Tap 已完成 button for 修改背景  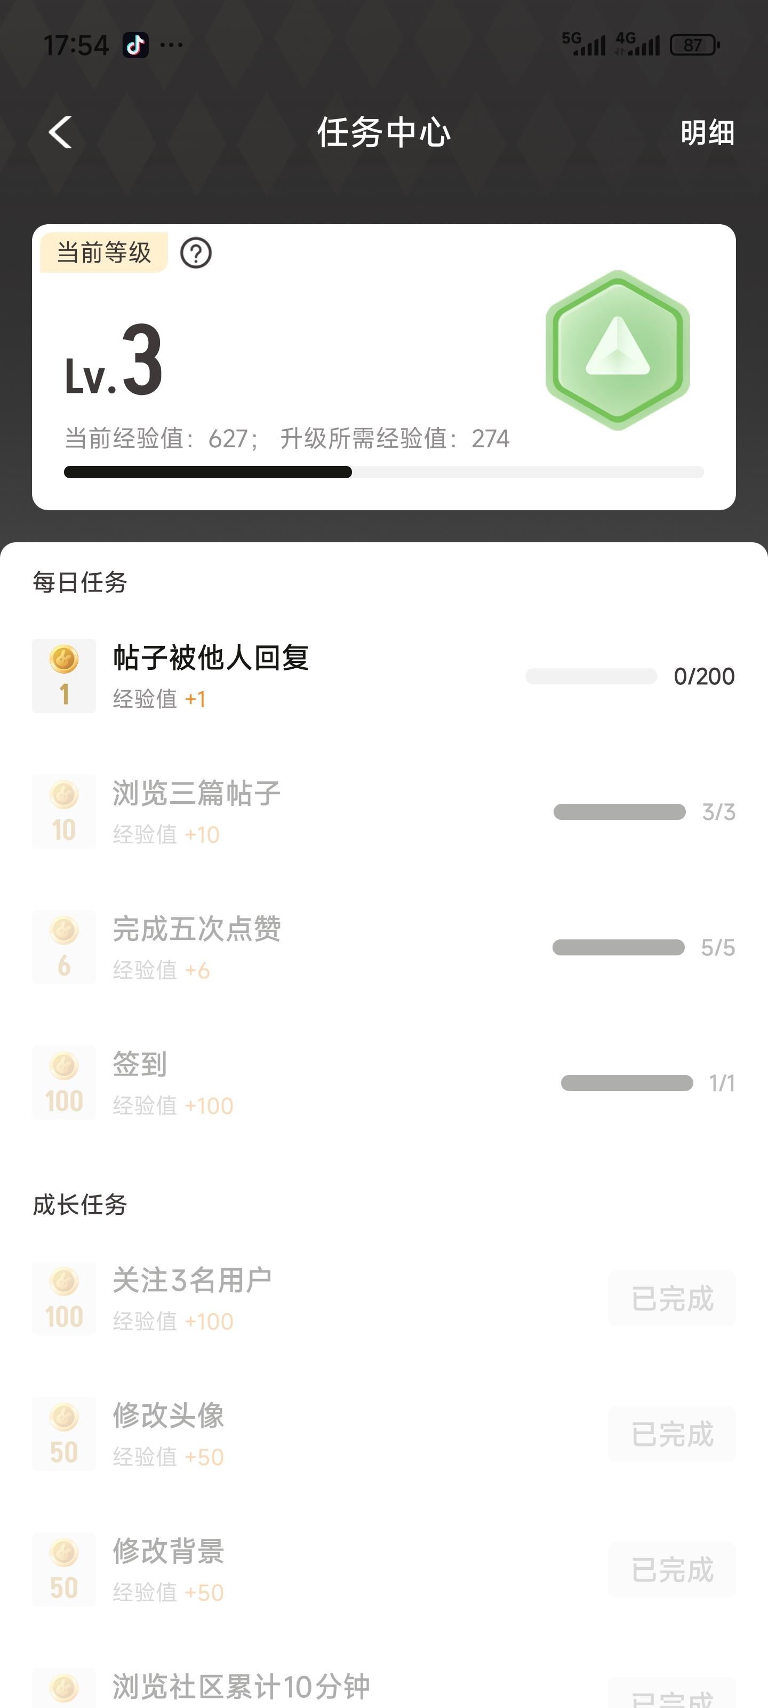click(x=671, y=1569)
